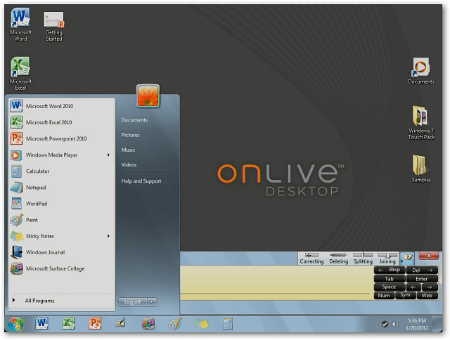Viewport: 450px width, 340px height.
Task: Open Documents link in Start menu
Action: pyautogui.click(x=134, y=120)
